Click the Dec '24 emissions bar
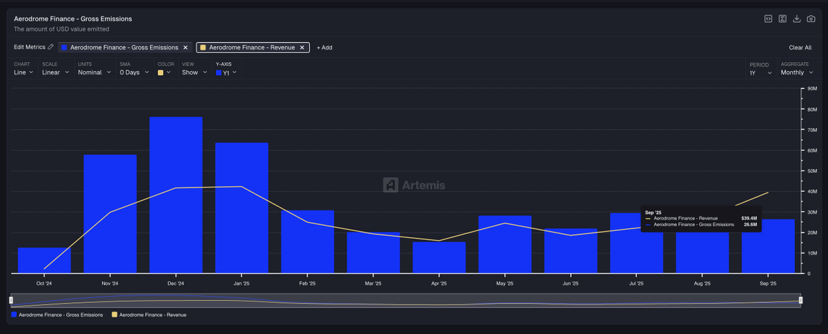Screen dimensions: 828x334 coord(176,195)
